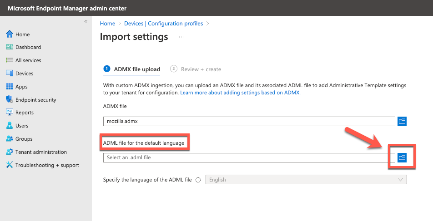
Task: Open the Users person icon
Action: pyautogui.click(x=10, y=125)
